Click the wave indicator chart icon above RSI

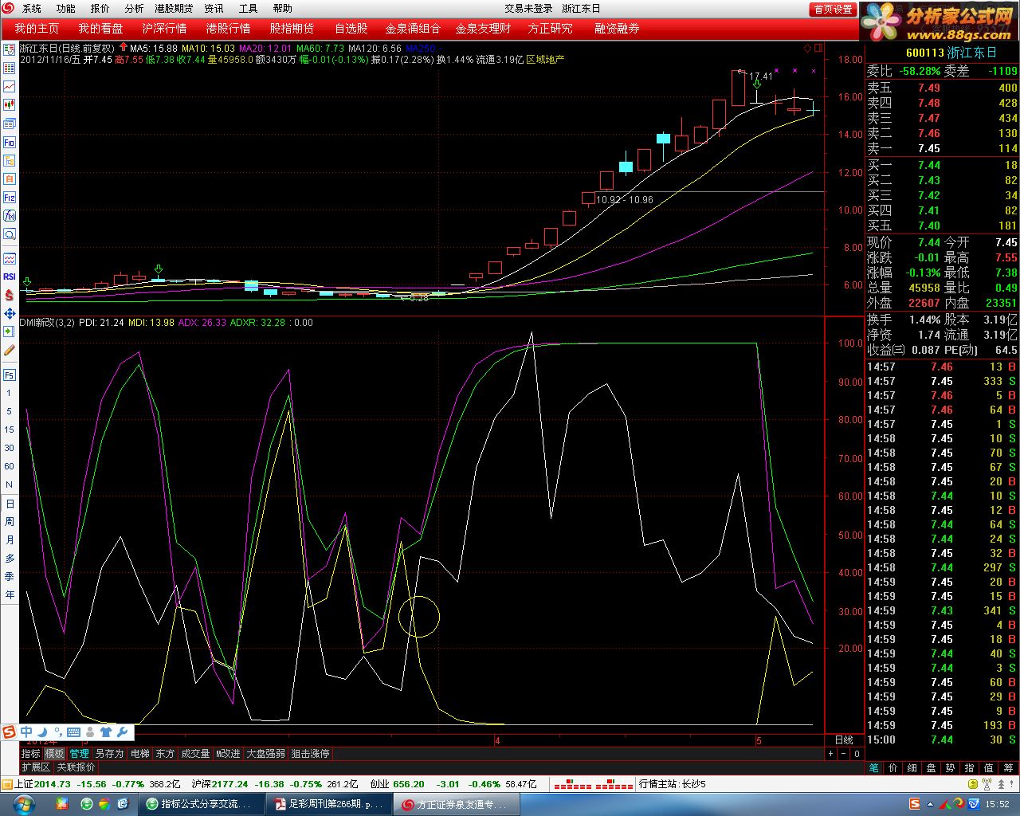coord(10,259)
